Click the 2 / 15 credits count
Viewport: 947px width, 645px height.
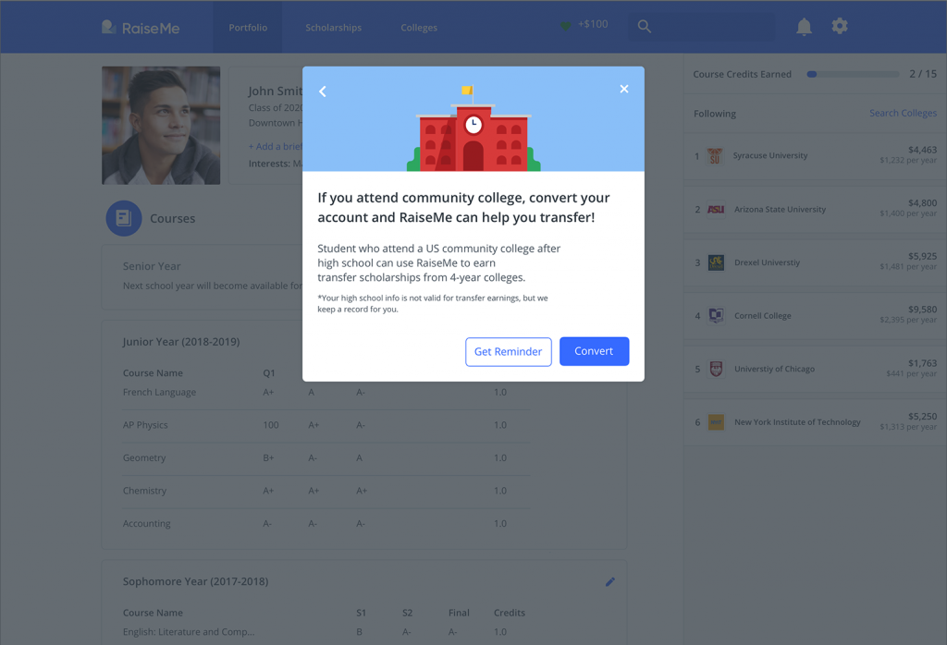pos(923,74)
